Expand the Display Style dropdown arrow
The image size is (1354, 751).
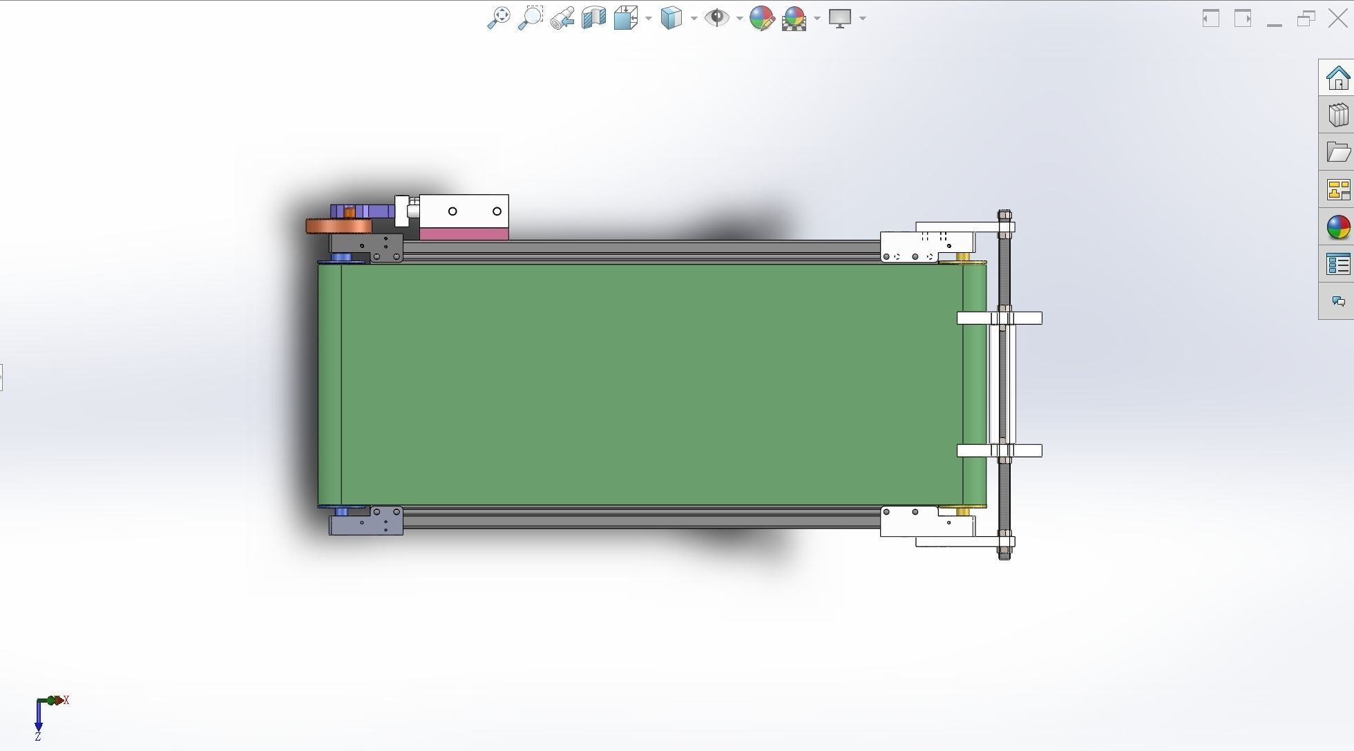[x=694, y=19]
